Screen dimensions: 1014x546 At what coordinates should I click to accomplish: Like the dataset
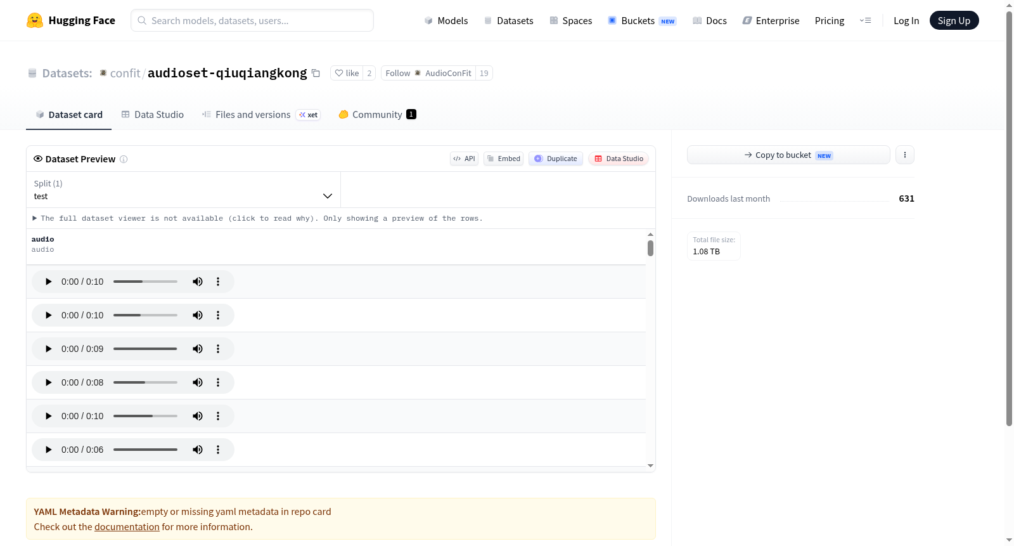[347, 73]
